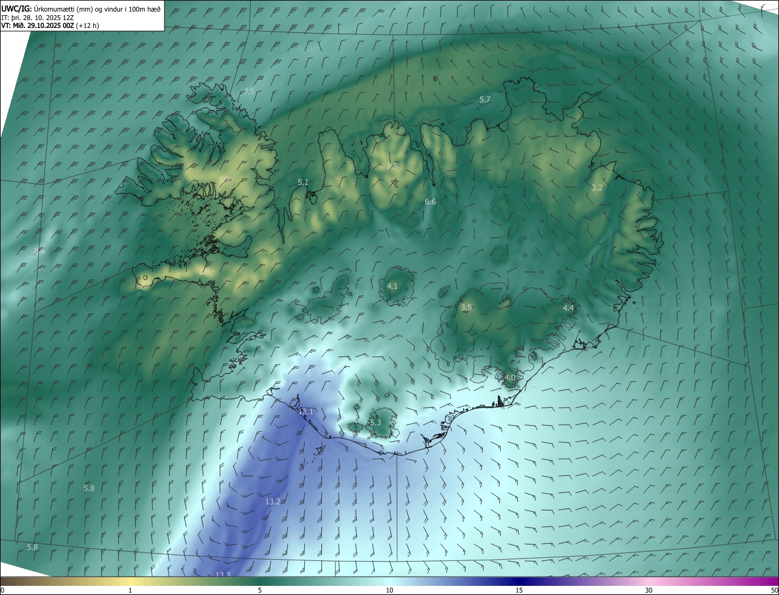Click the '5.7' value label on the map
This screenshot has height=595, width=779.
click(485, 99)
